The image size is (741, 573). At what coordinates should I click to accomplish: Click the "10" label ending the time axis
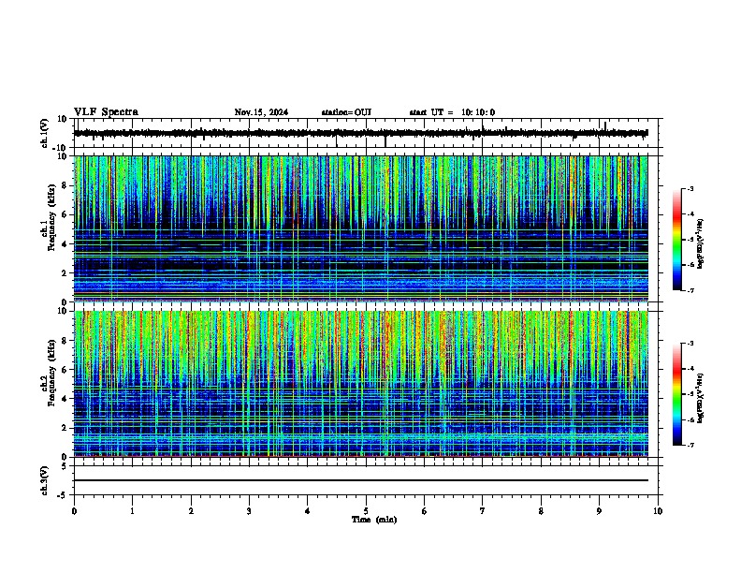[x=658, y=510]
